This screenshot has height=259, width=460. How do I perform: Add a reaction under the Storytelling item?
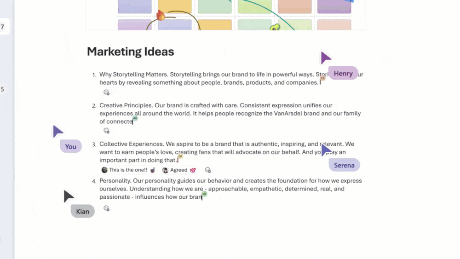pyautogui.click(x=106, y=92)
